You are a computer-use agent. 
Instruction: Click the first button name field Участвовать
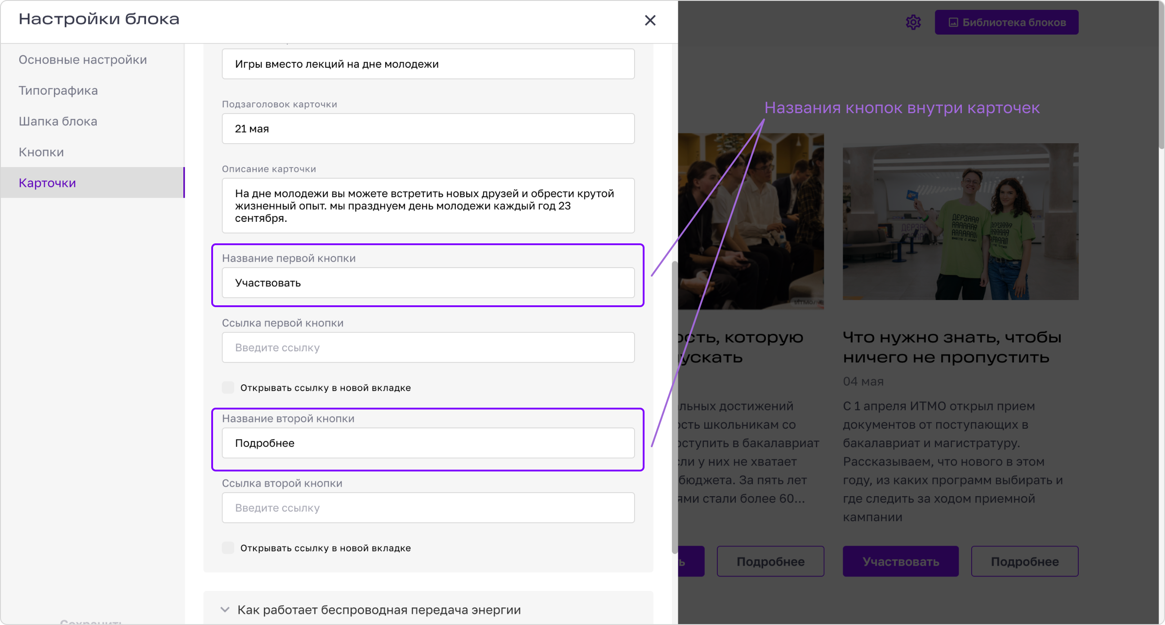point(428,282)
